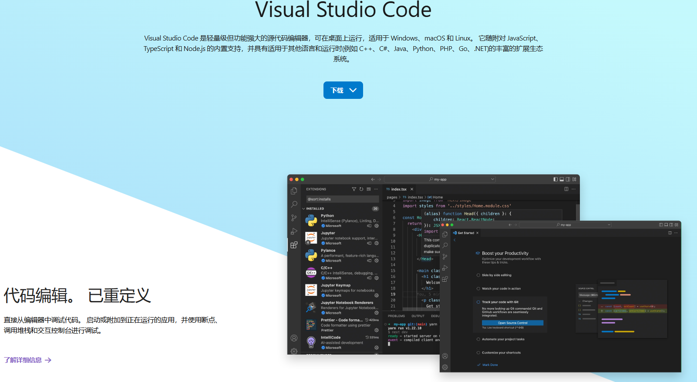This screenshot has height=382, width=697.
Task: Open the 下载 download dropdown button
Action: click(343, 90)
